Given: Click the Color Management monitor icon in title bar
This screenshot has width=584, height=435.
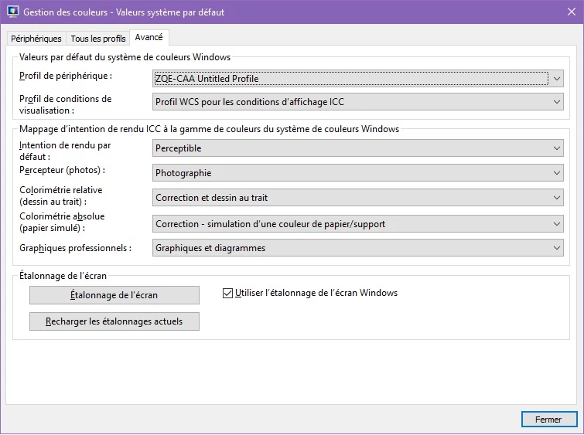Looking at the screenshot, I should [x=12, y=12].
